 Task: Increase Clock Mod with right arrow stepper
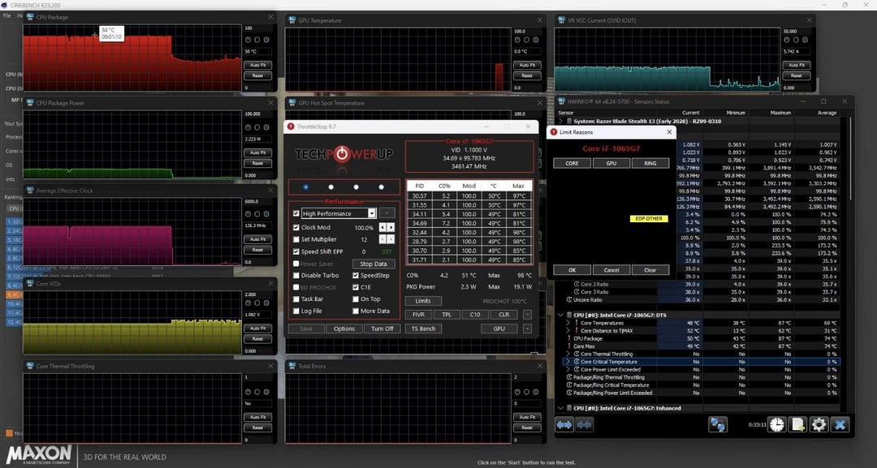pyautogui.click(x=391, y=228)
